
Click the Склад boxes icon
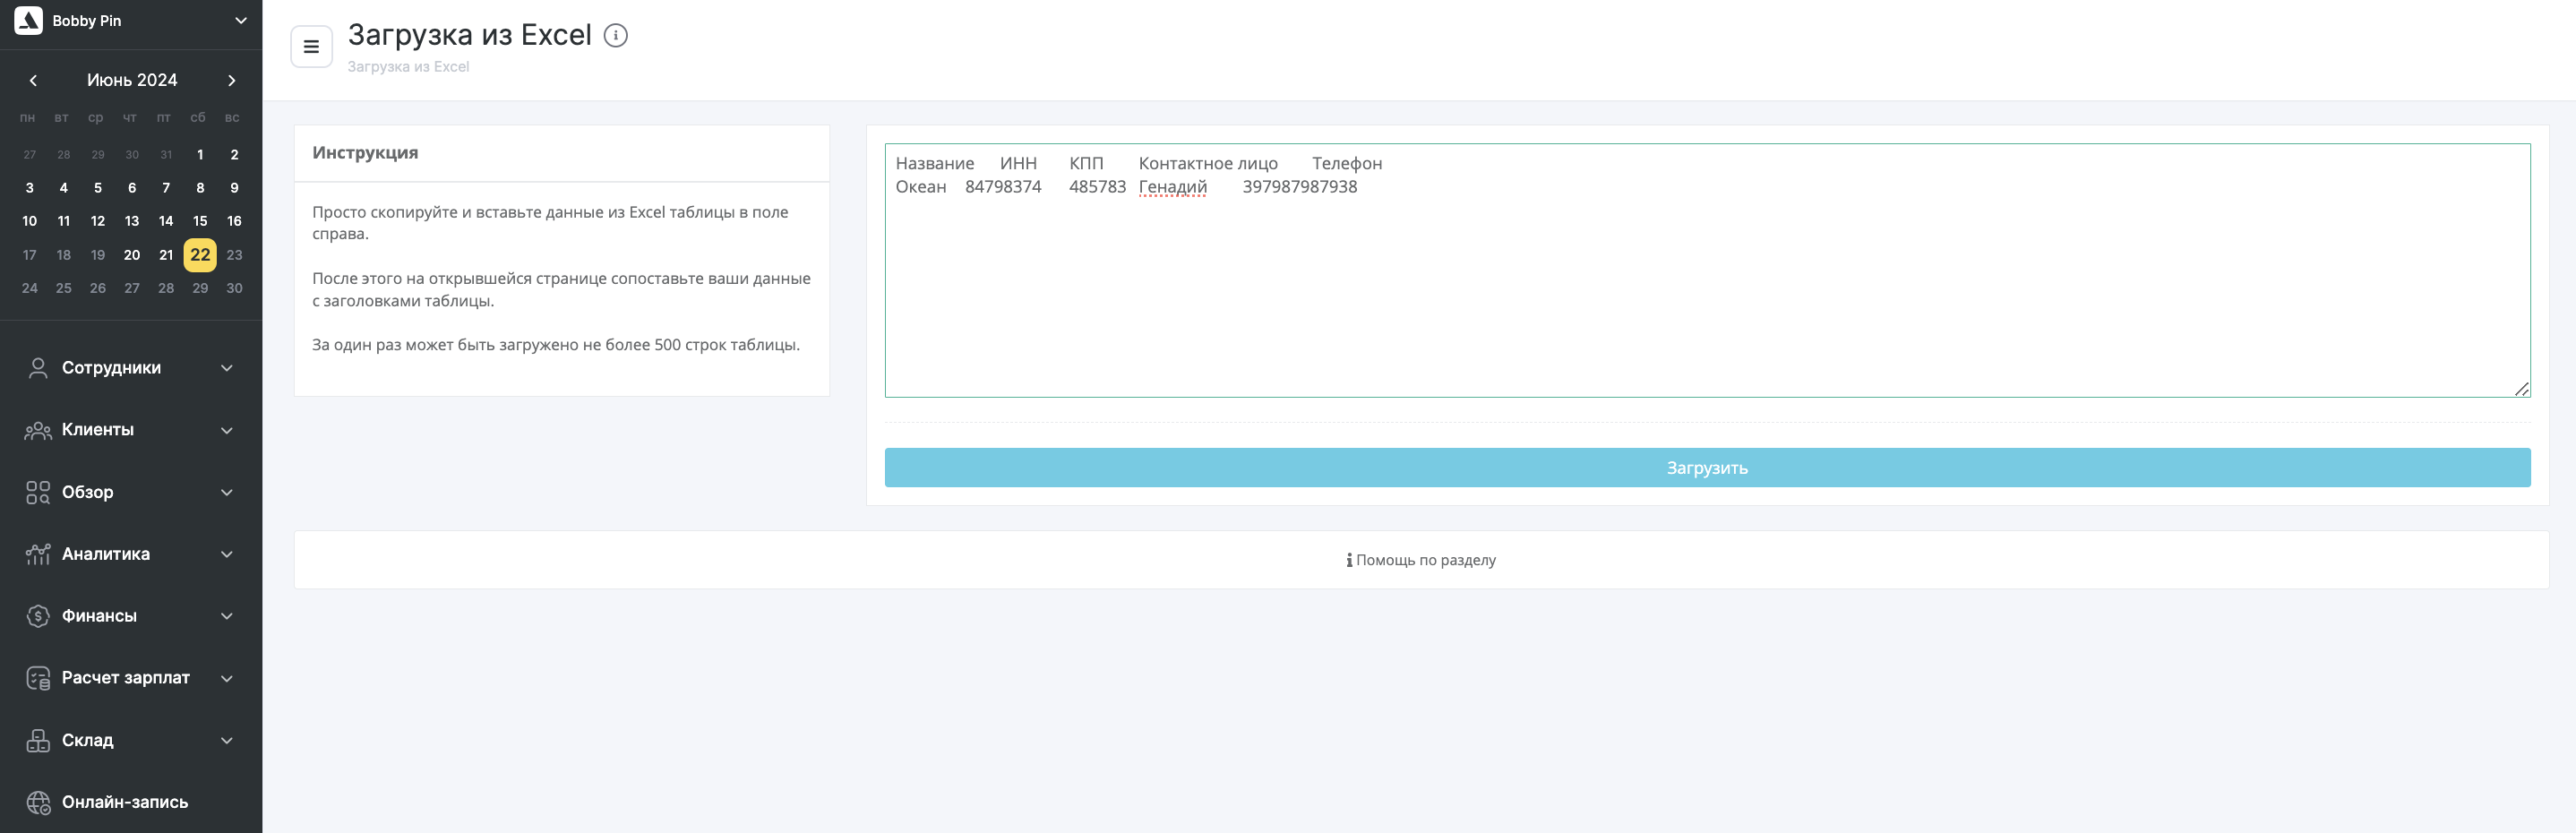click(x=38, y=740)
